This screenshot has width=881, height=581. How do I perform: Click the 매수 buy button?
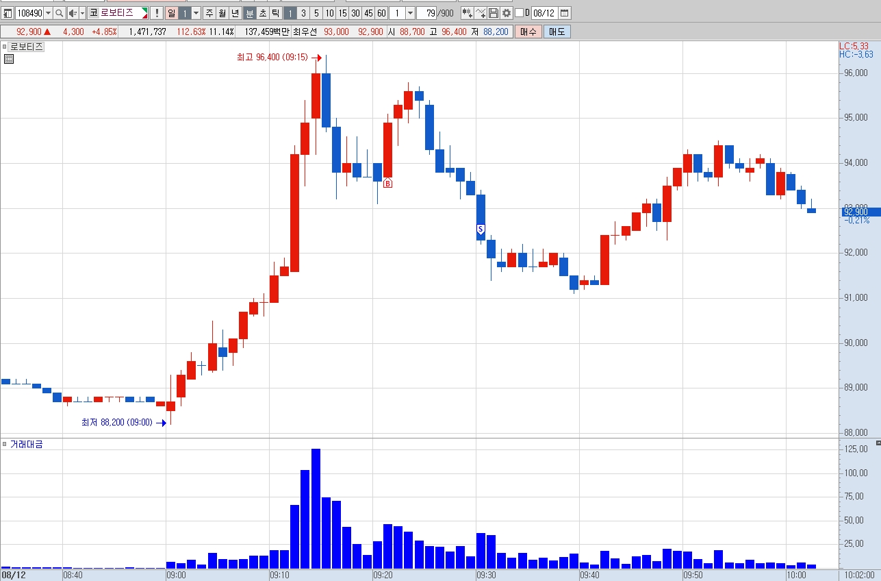point(528,32)
